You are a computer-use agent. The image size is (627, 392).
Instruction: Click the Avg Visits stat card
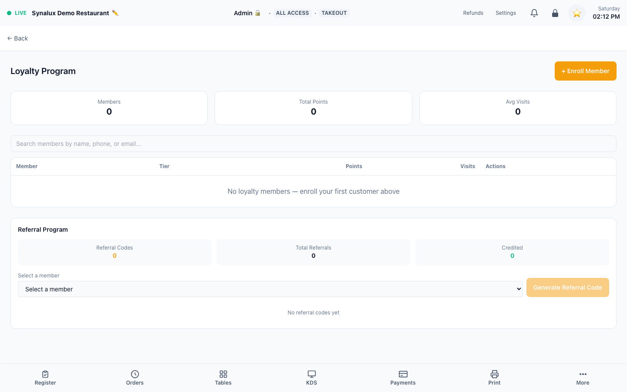(x=518, y=108)
